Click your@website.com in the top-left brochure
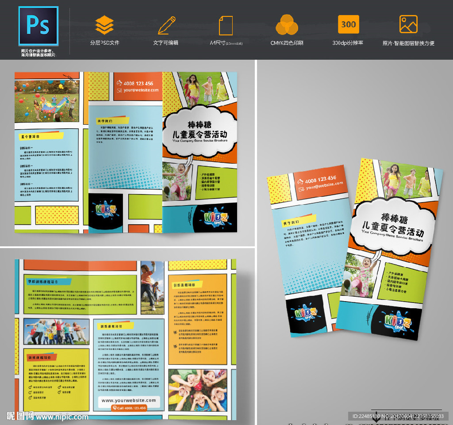 tap(141, 90)
